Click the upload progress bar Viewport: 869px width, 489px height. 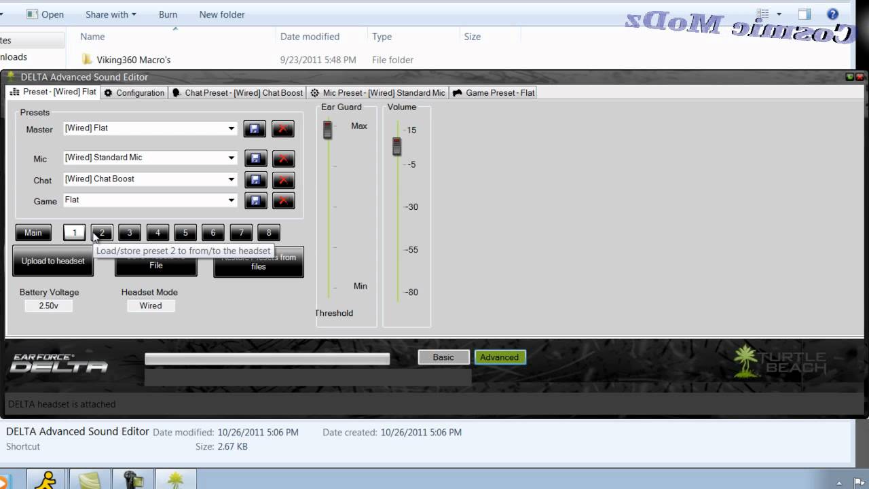(x=267, y=359)
